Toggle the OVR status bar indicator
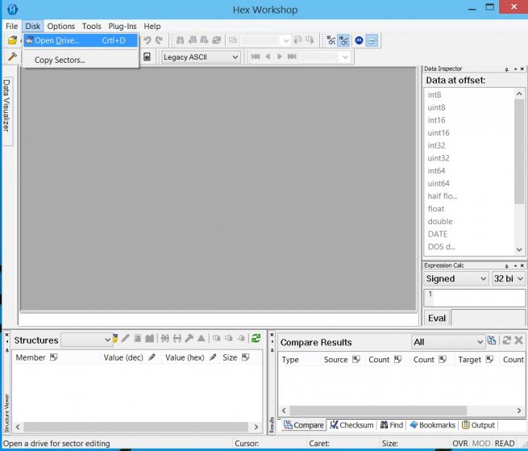Viewport: 528px width, 451px height. click(x=460, y=443)
